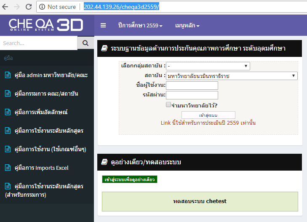Click the ชื่อผู้ใช้งาน username field
Viewport: 307px width, 222px height.
[x=192, y=86]
